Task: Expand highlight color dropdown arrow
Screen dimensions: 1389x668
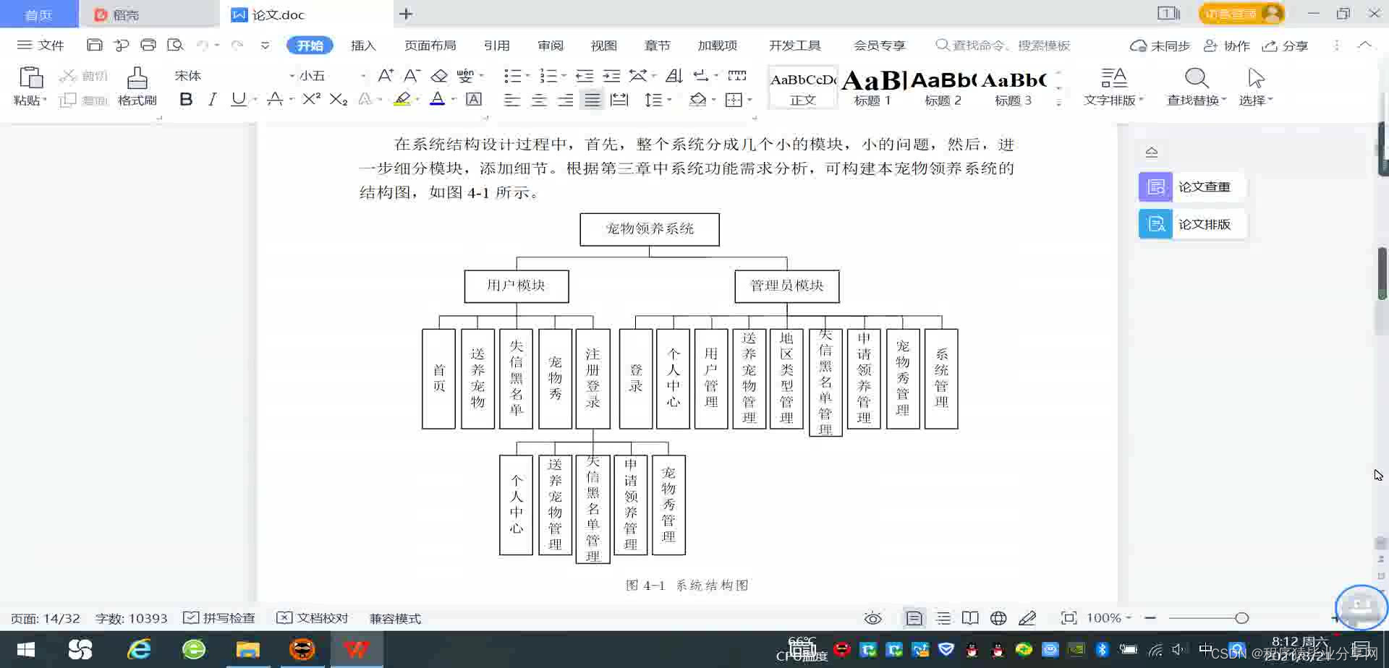Action: pyautogui.click(x=417, y=100)
